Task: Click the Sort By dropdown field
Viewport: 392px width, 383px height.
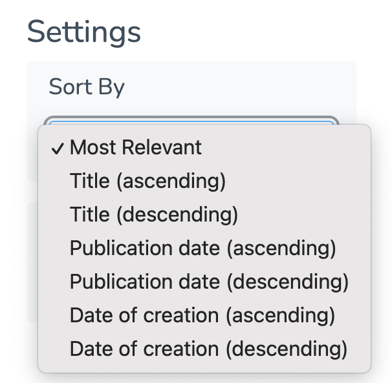Action: coord(191,120)
